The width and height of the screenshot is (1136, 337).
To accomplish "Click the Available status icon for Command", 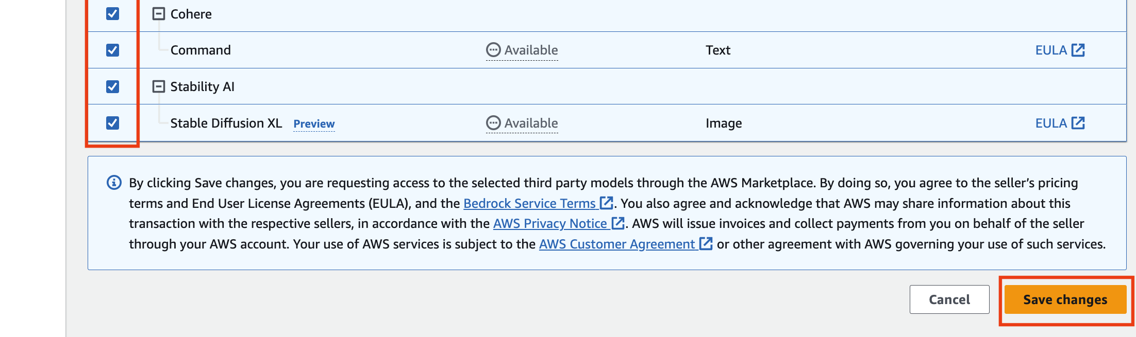I will coord(493,50).
